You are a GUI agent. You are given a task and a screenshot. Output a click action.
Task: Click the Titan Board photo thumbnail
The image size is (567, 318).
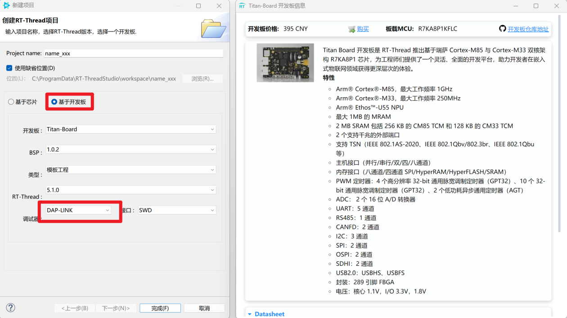(285, 63)
